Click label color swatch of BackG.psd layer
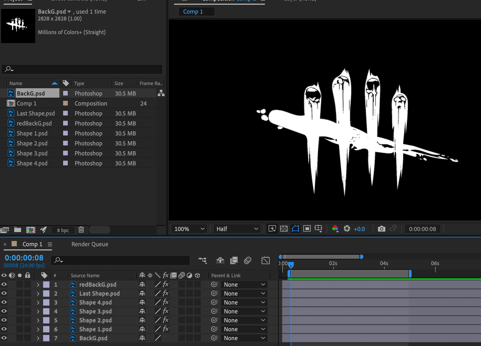Viewport: 481px width, 346px height. pos(46,338)
